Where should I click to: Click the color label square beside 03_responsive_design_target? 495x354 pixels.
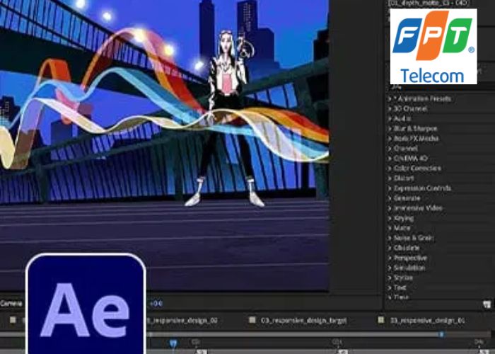tap(255, 321)
